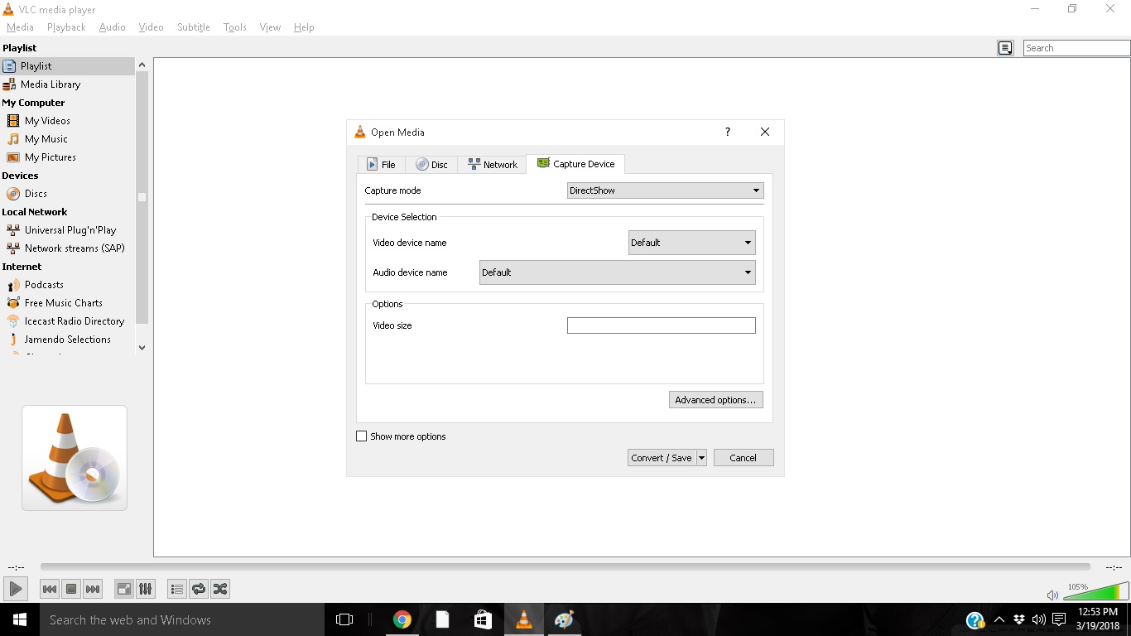
Task: Open the Tools menu
Action: 235,27
